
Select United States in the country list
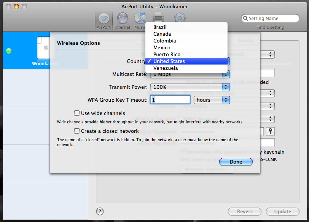186,61
